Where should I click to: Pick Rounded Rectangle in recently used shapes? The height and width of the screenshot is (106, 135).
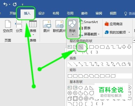102,47
